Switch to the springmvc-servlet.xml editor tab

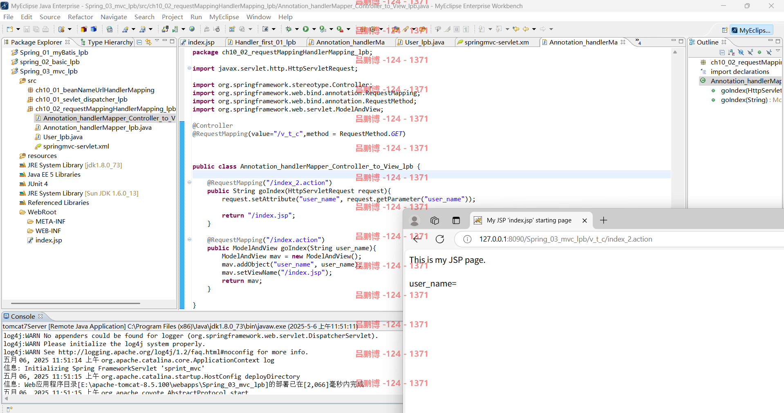pos(497,42)
